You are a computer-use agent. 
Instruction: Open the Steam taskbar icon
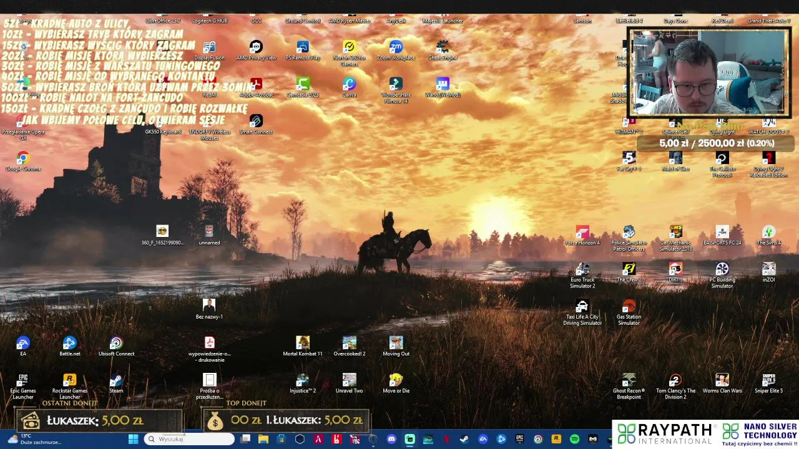[x=464, y=439]
